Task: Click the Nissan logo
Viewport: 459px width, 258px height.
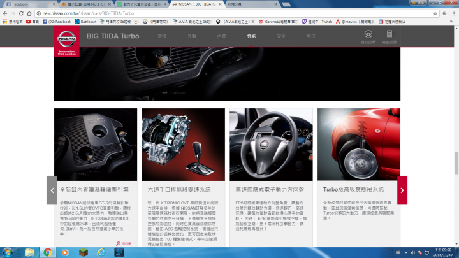Action: [x=67, y=41]
